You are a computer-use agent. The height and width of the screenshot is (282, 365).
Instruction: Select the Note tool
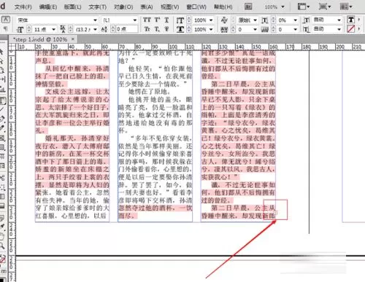pos(2,217)
